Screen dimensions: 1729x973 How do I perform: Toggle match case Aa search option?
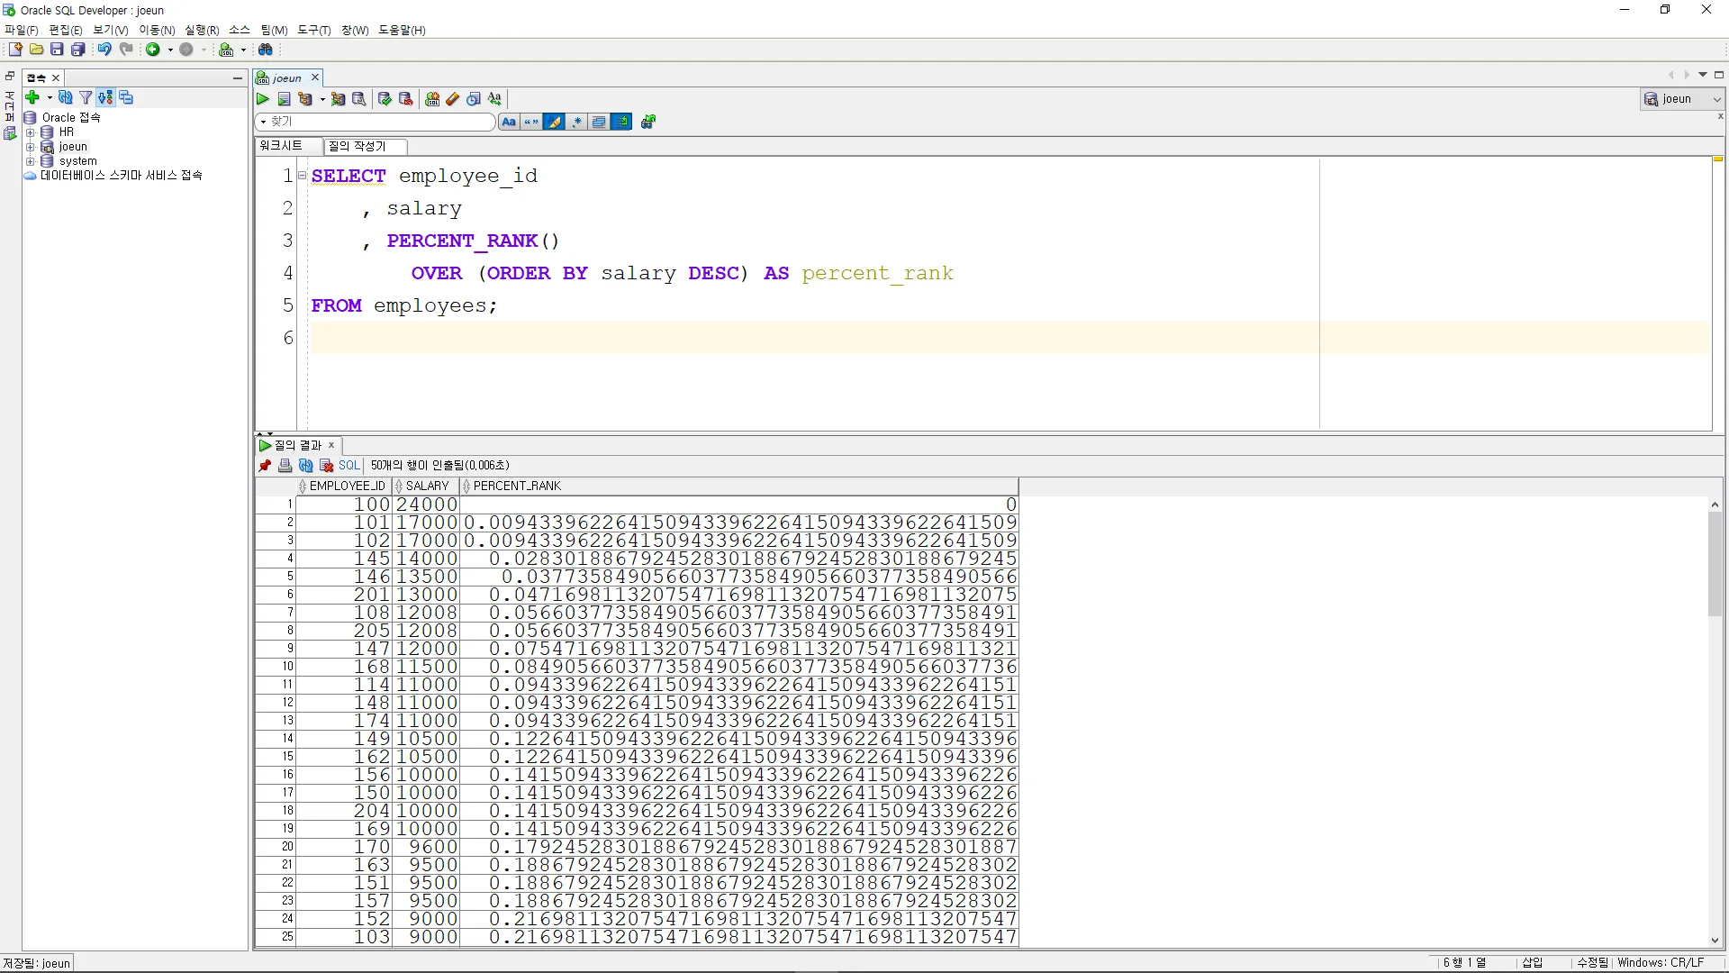[509, 122]
